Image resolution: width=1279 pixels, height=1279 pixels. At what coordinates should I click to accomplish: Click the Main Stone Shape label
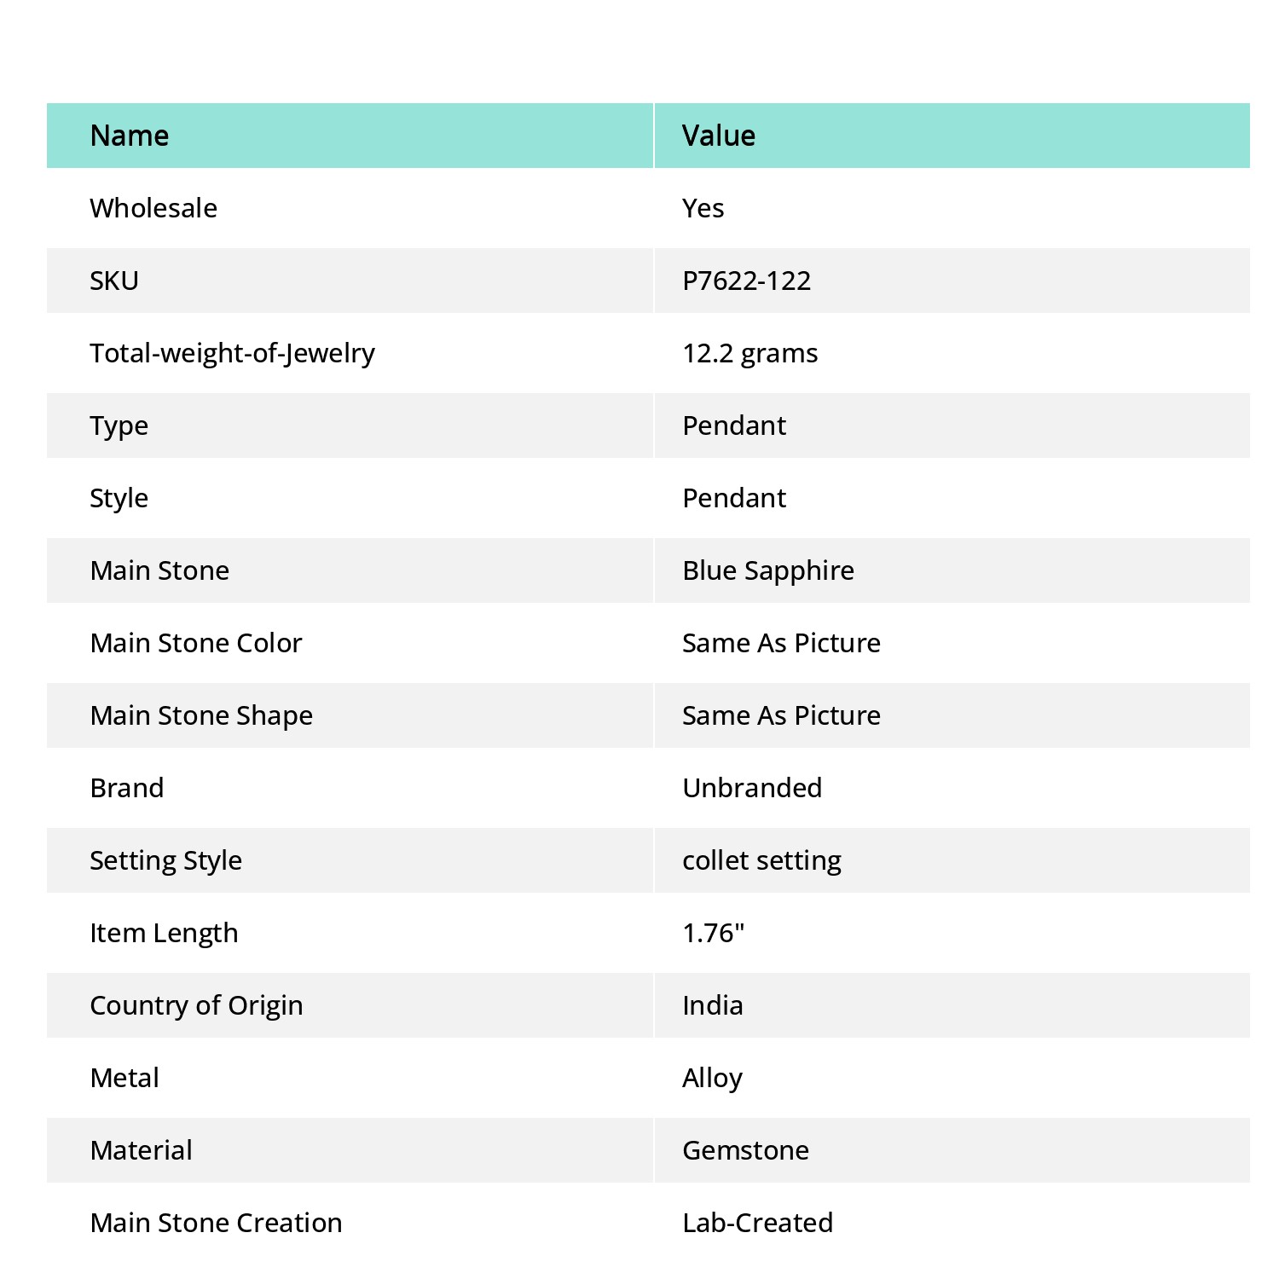click(202, 715)
